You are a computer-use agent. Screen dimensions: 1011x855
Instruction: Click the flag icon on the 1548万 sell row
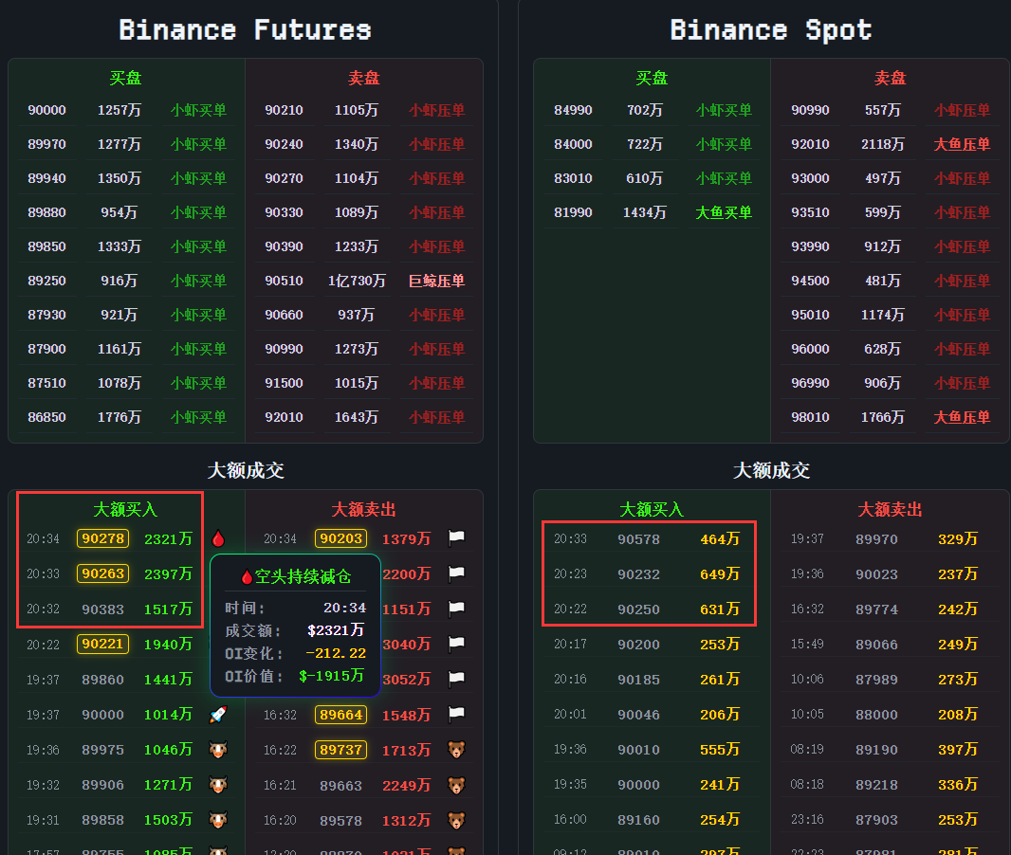(x=456, y=713)
